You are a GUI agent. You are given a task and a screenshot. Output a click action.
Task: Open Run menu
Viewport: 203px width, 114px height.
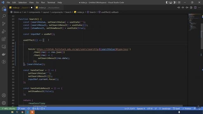43,3
